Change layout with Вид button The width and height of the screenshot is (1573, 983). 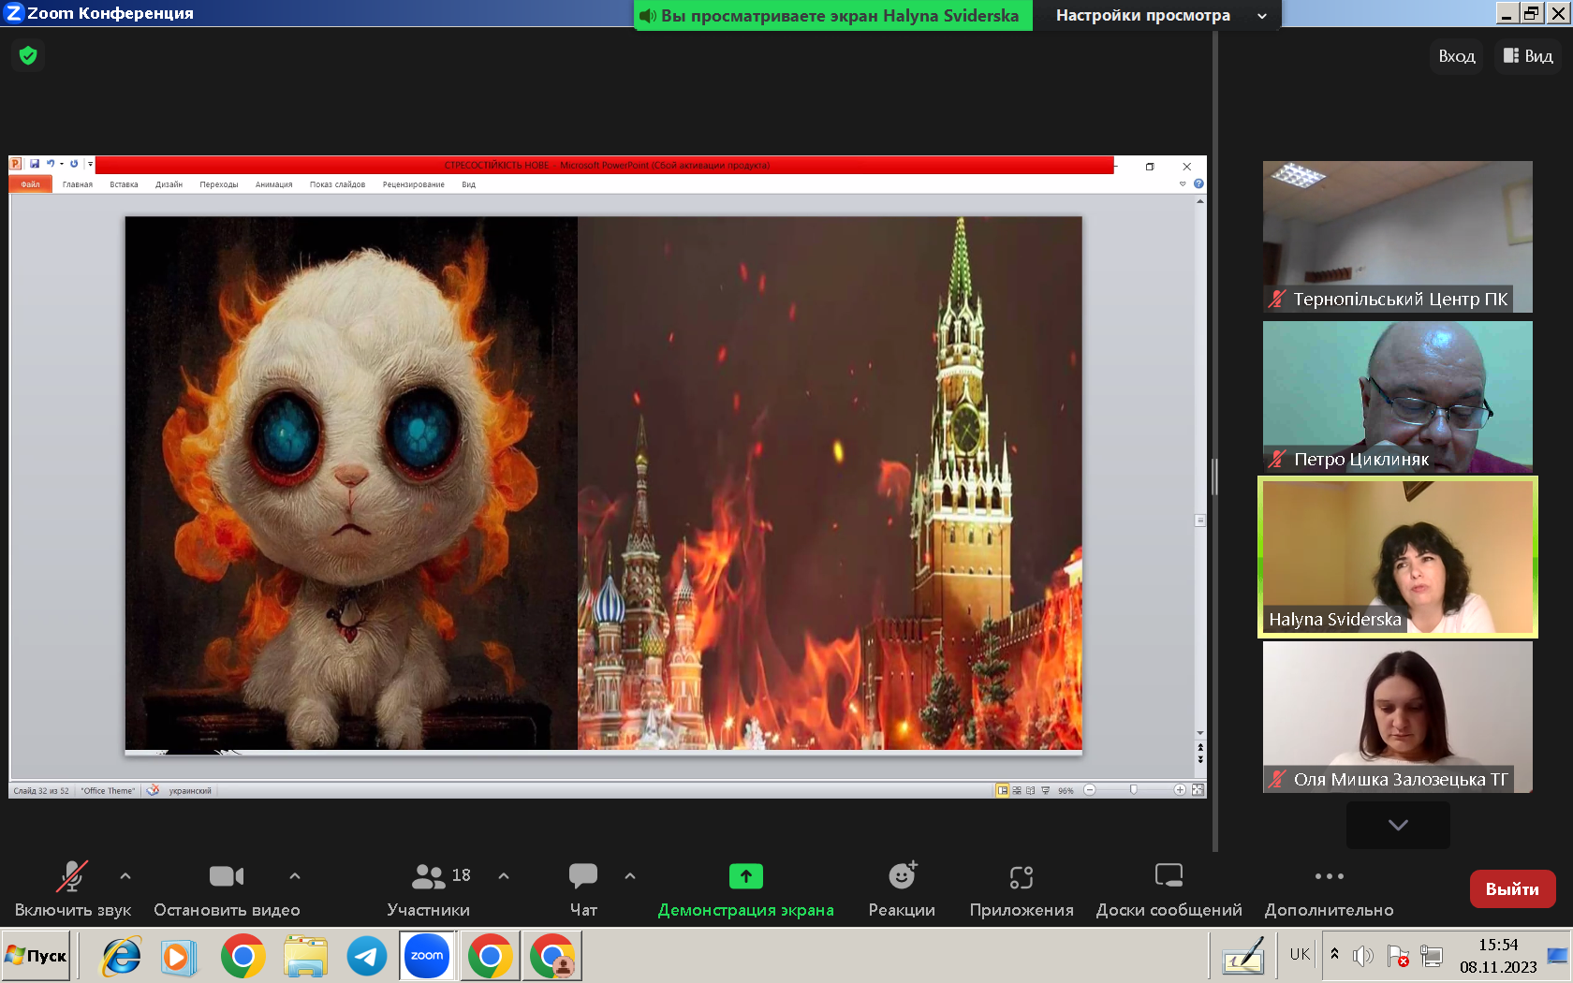[1528, 56]
